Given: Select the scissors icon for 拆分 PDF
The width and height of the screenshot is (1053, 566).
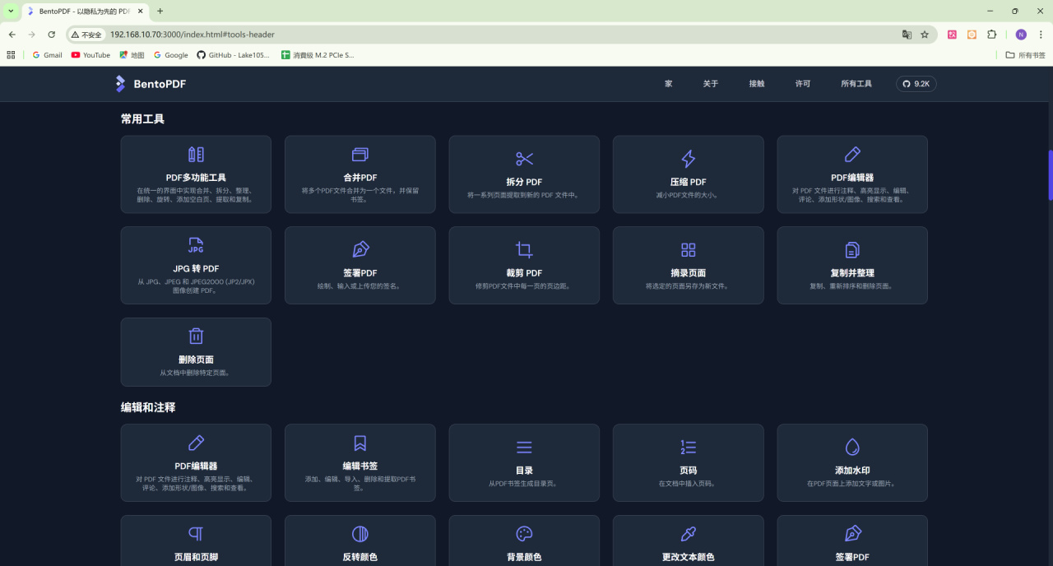Looking at the screenshot, I should pyautogui.click(x=524, y=159).
